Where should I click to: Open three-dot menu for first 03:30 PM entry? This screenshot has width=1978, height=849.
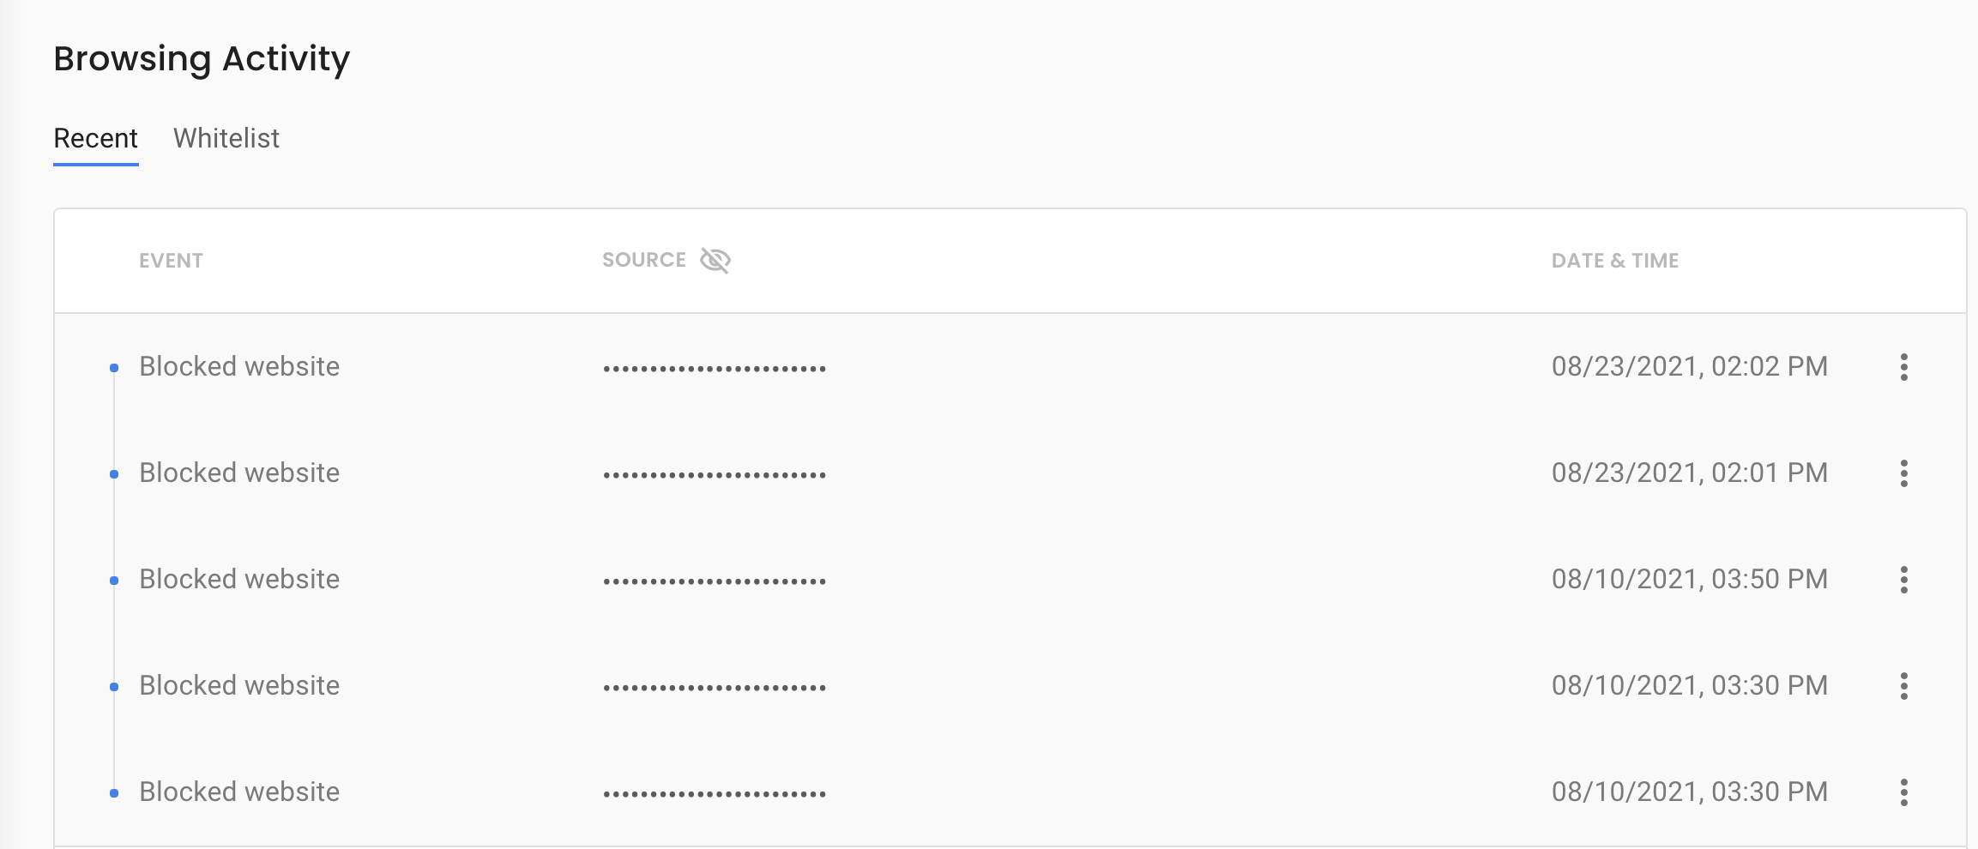1903,686
